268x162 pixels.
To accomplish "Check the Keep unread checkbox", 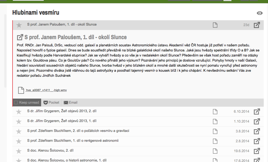I will point(16,103).
